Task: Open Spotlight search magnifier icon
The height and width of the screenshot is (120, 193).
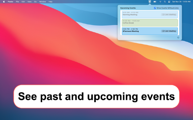Action: click(165, 2)
